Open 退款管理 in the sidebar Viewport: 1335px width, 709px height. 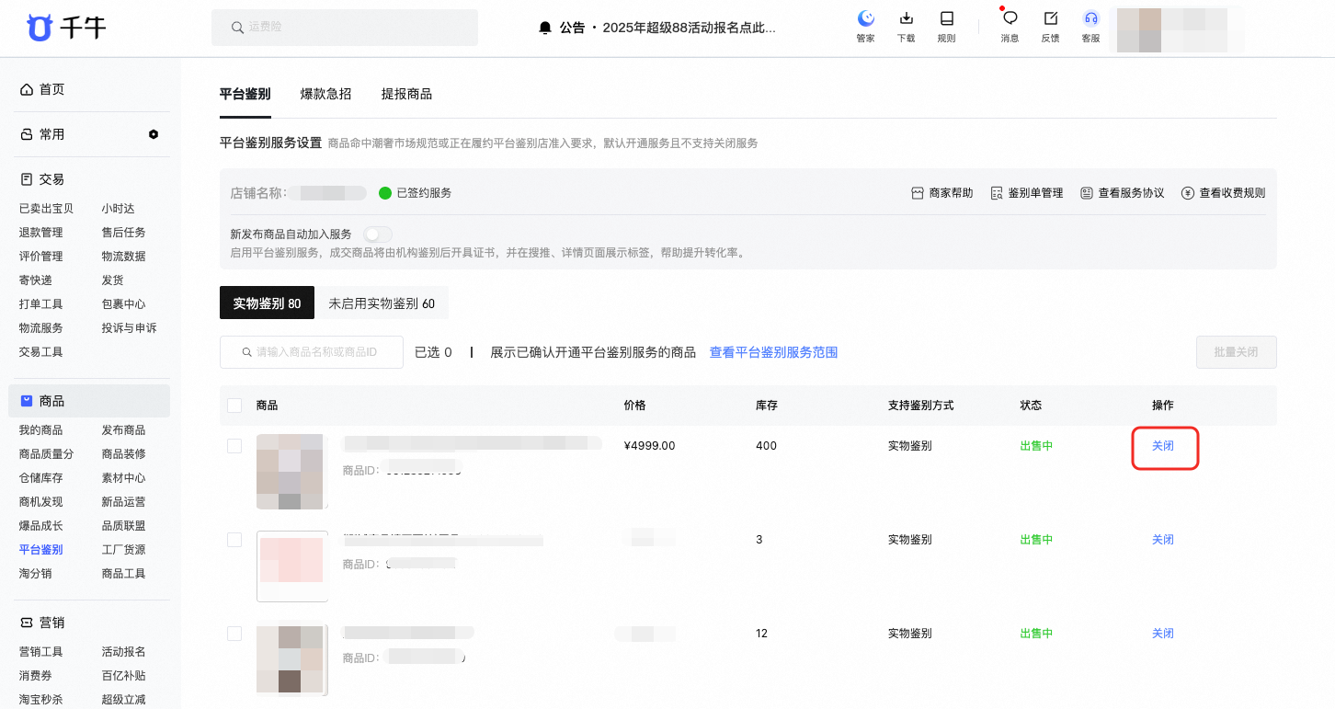click(x=40, y=233)
